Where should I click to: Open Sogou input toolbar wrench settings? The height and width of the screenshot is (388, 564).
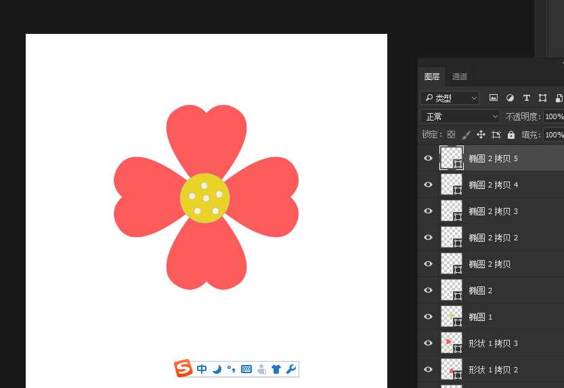point(291,369)
